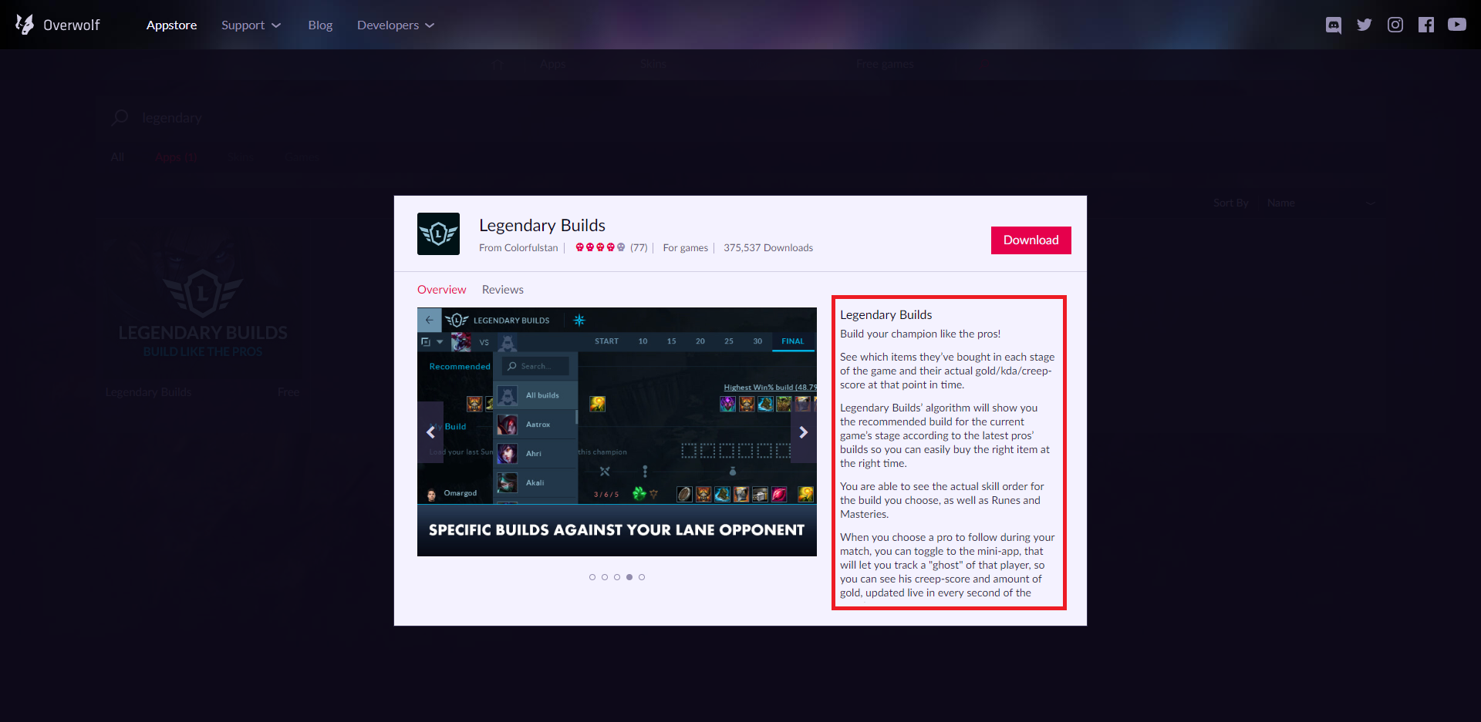This screenshot has width=1481, height=722.
Task: Click the Download button
Action: pyautogui.click(x=1031, y=240)
